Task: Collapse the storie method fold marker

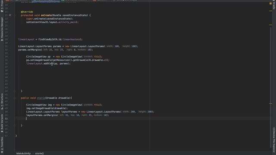Action: (x=15, y=98)
